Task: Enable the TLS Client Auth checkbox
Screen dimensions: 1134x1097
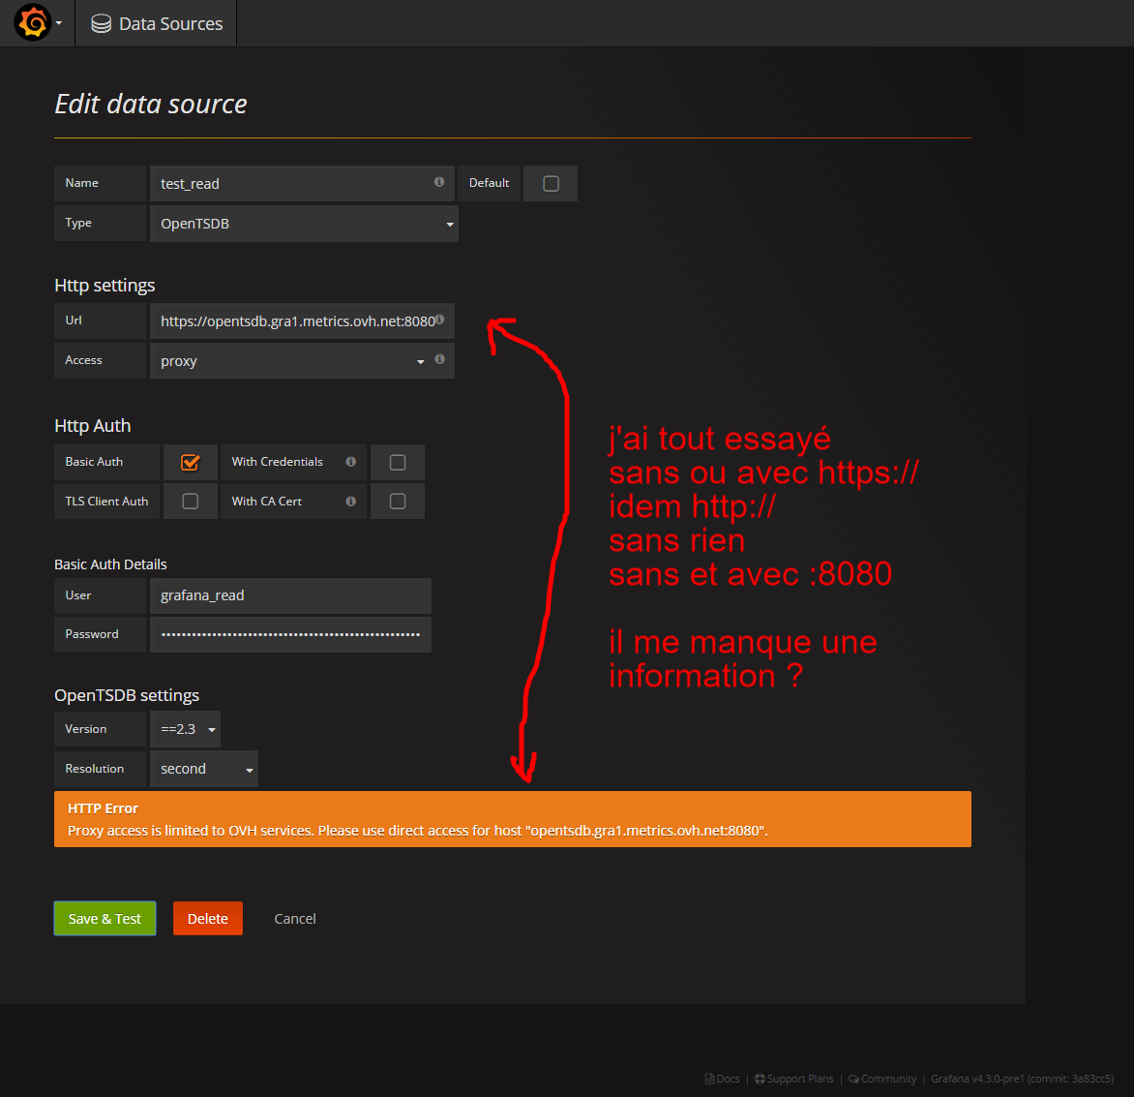Action: point(191,502)
